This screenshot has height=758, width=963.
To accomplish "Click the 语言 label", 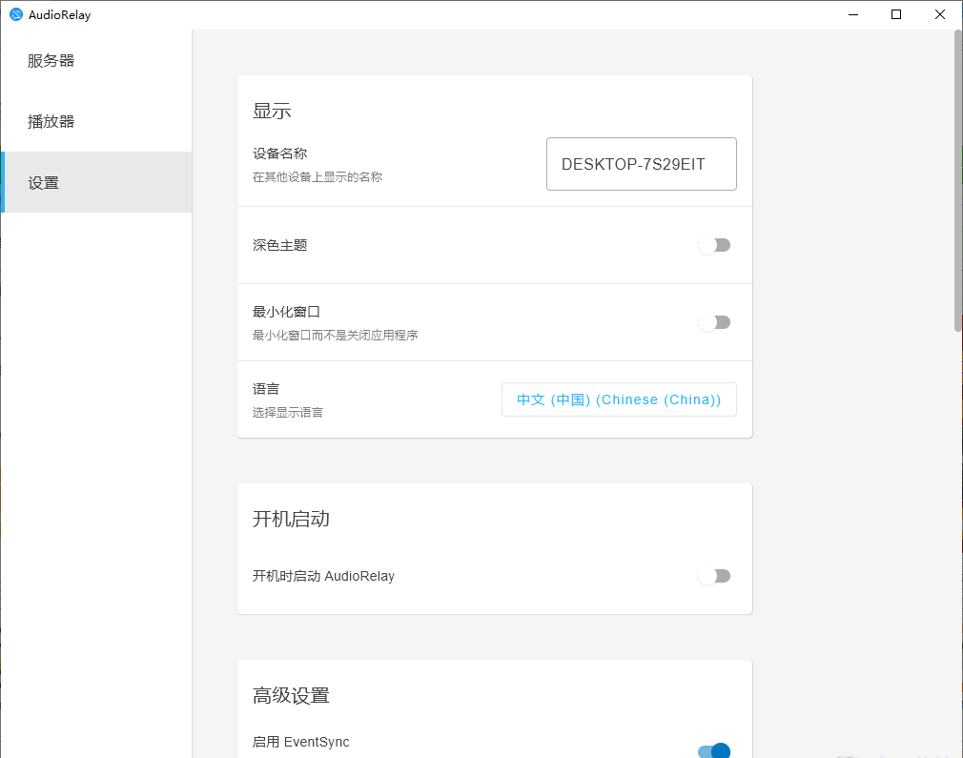I will pyautogui.click(x=266, y=389).
